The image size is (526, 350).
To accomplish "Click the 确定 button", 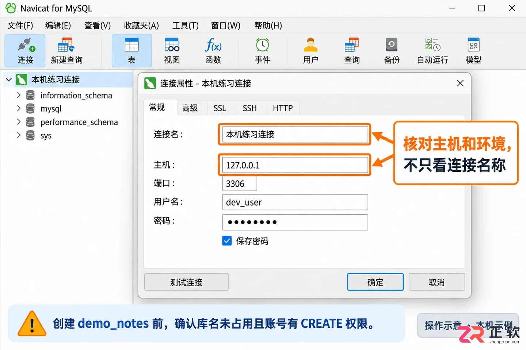I will tap(375, 282).
